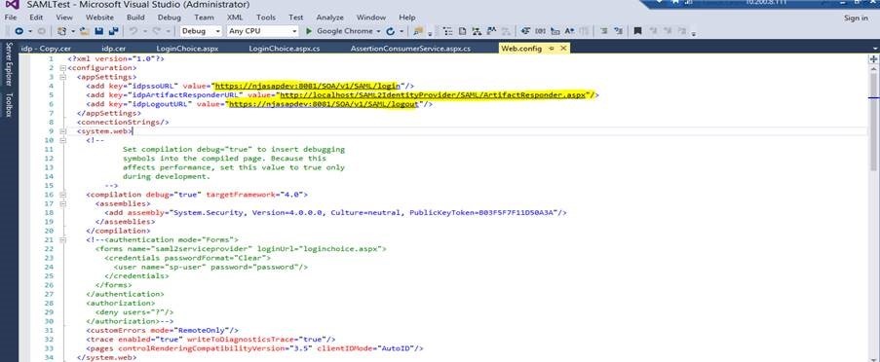Image resolution: width=880 pixels, height=362 pixels.
Task: Open the File menu
Action: point(10,18)
